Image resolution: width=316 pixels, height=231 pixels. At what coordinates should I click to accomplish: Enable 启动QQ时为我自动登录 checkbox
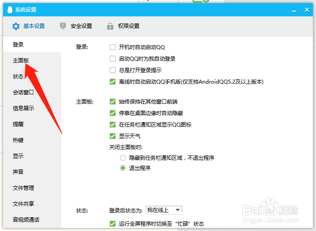click(x=113, y=59)
